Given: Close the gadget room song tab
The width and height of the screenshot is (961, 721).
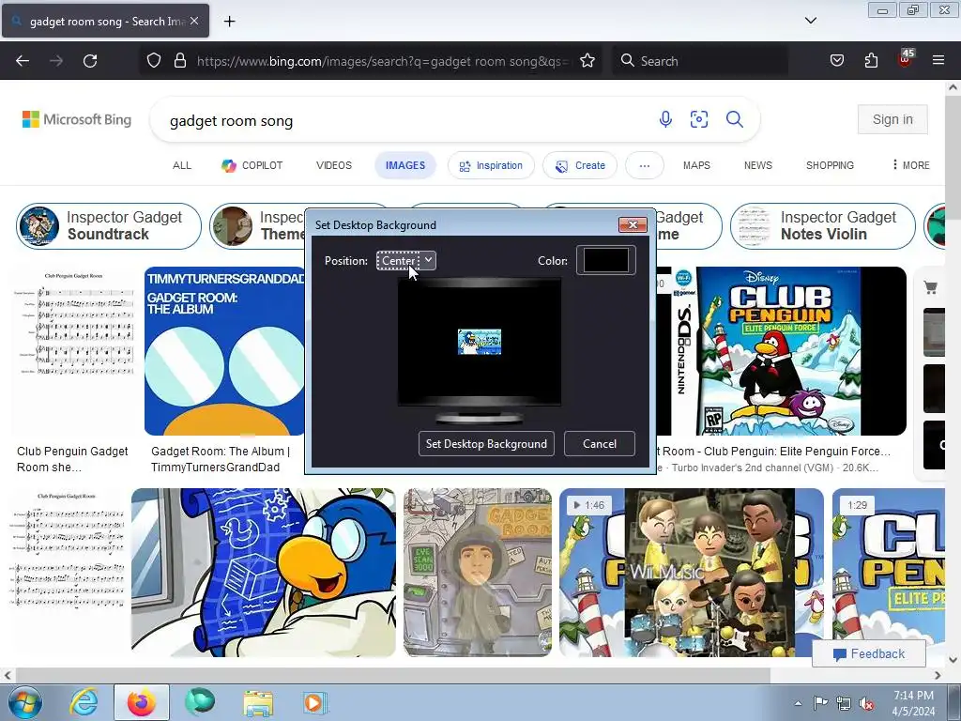Looking at the screenshot, I should 194,21.
